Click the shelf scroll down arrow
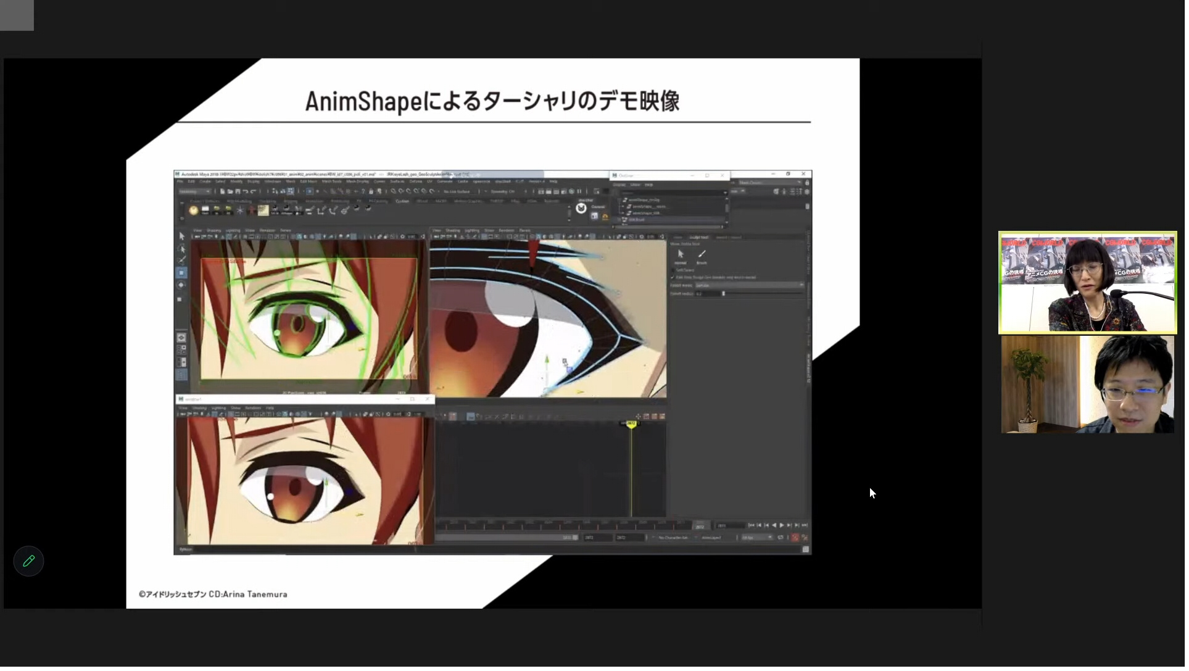Viewport: 1189px width, 671px height. (x=570, y=220)
